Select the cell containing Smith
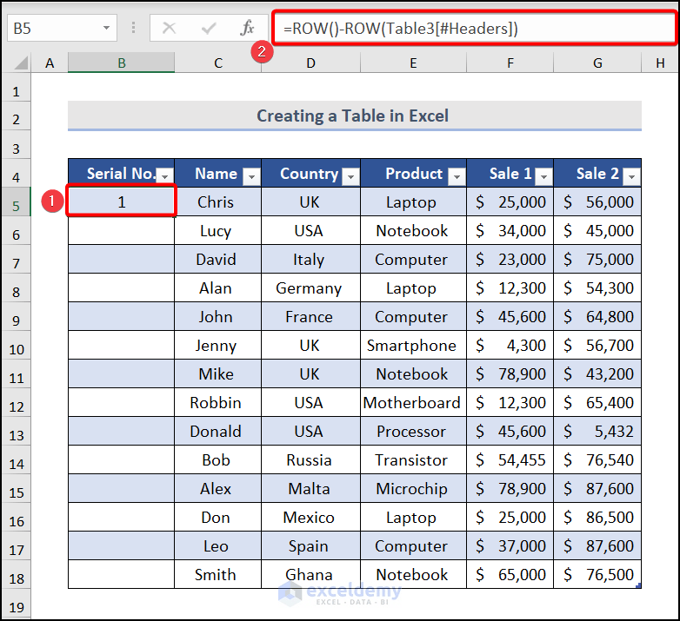680x621 pixels. tap(217, 574)
